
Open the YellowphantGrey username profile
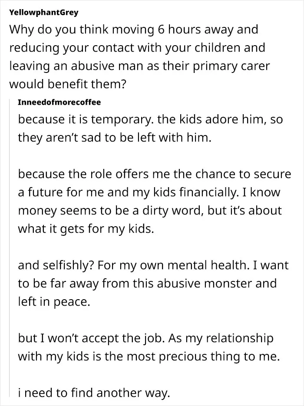(43, 12)
